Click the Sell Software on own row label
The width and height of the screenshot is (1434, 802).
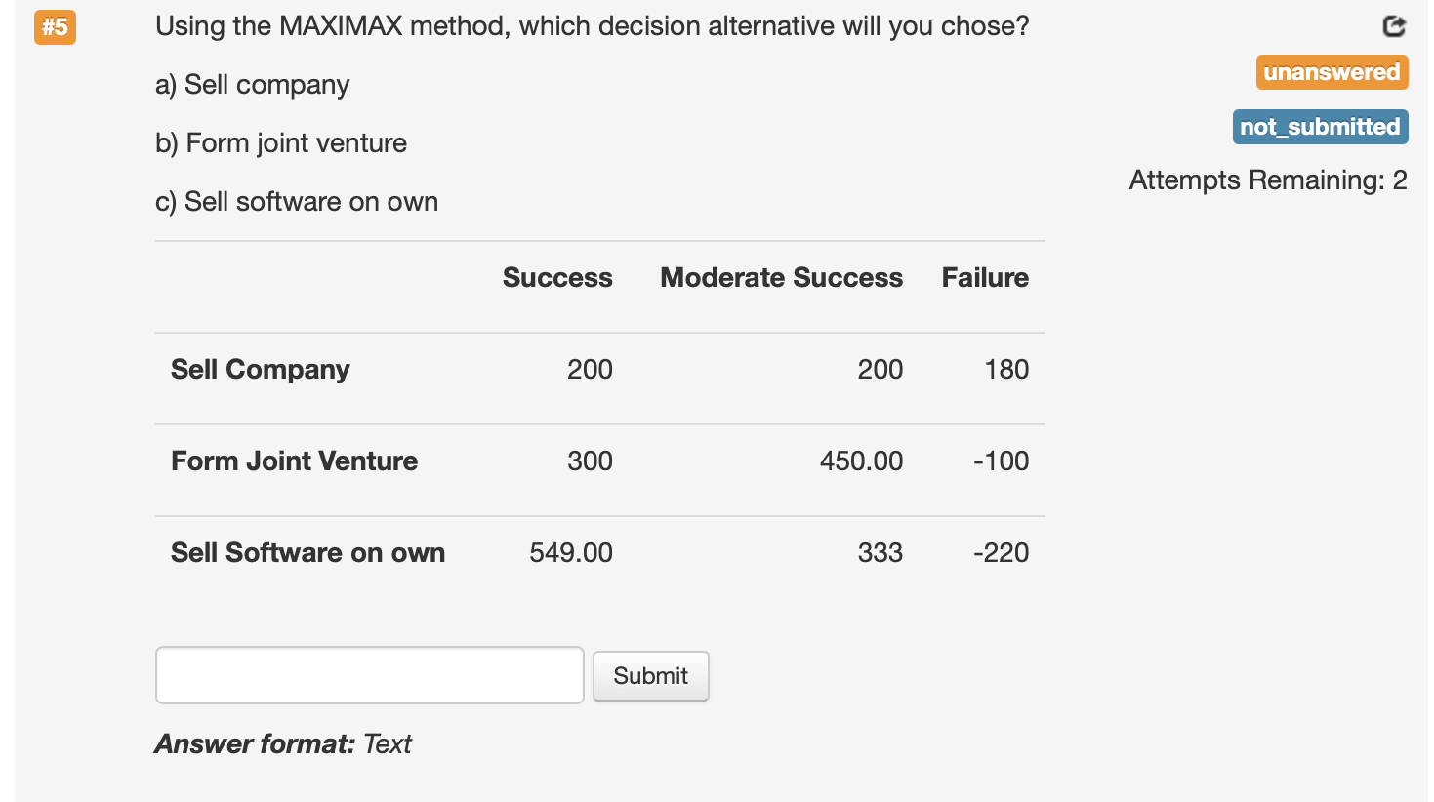click(x=307, y=552)
